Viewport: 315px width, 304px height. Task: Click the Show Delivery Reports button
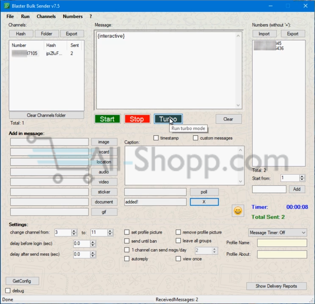[x=276, y=286]
